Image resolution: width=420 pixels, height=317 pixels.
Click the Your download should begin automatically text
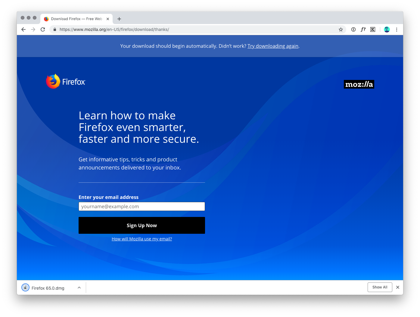(169, 46)
